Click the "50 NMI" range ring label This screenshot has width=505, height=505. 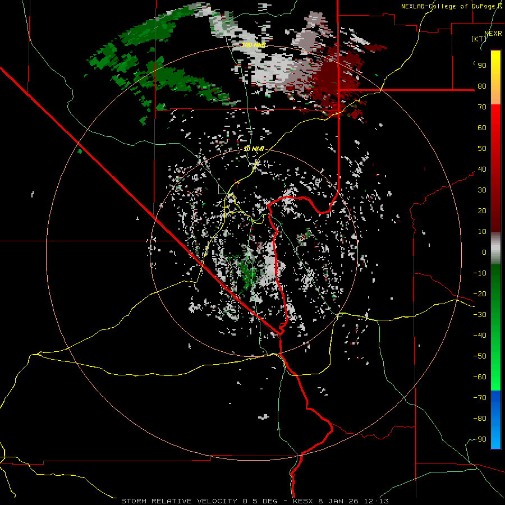tap(254, 149)
